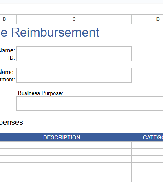Click the Business Purpose label
163x182 pixels.
(x=40, y=93)
